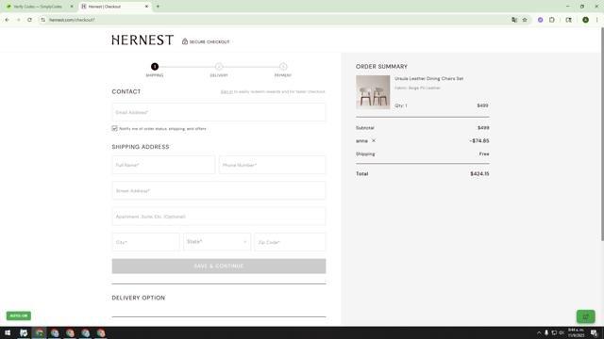Click the Hernest logo
The image size is (604, 339).
(x=143, y=40)
